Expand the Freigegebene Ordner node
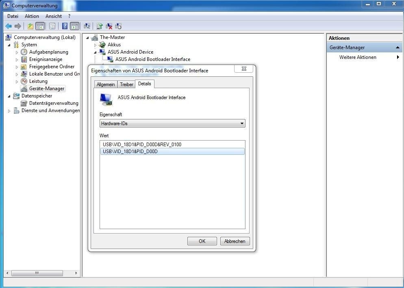Viewport: 404px width, 288px height. pos(17,67)
